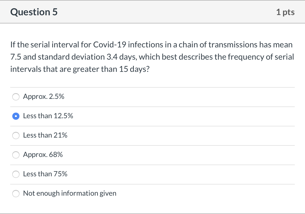Image resolution: width=305 pixels, height=214 pixels.
Task: Click the question prompt text about serial intervals
Action: click(x=152, y=57)
